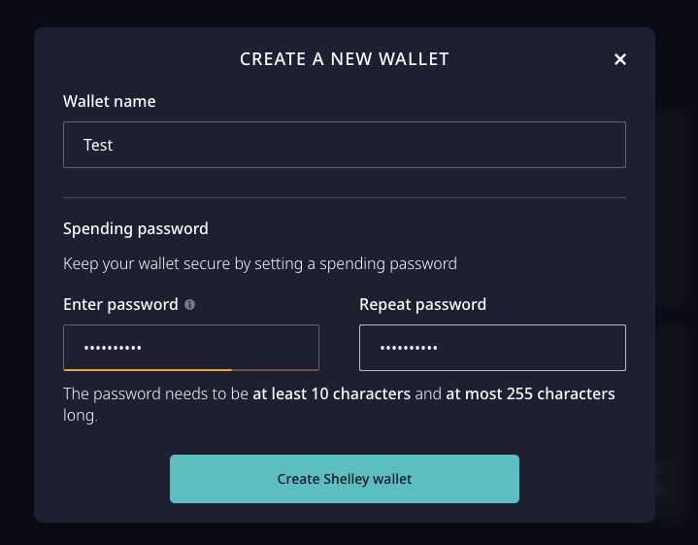Click the masked dots in Enter password field
The width and height of the screenshot is (698, 545).
(x=113, y=348)
